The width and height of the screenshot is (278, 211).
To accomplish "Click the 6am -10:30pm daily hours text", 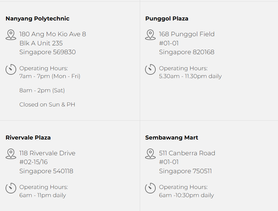I will pos(186,195).
